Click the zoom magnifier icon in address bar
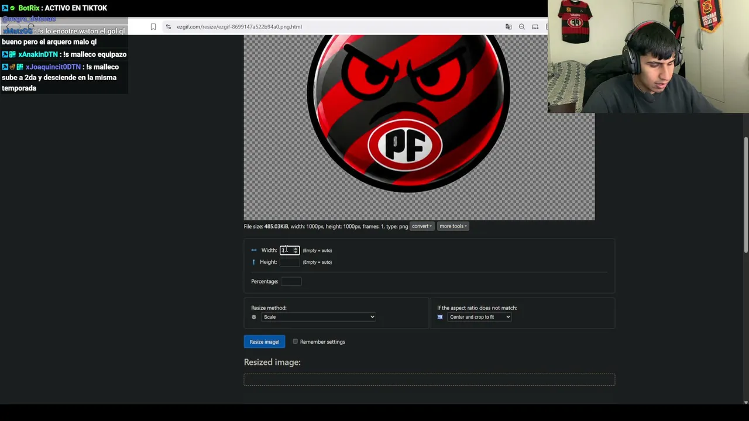Viewport: 749px width, 421px height. click(x=522, y=26)
